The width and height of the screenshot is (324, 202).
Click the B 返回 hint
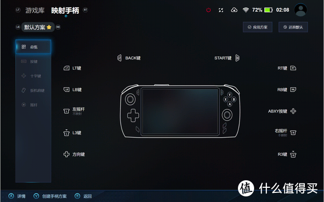[x=83, y=196]
